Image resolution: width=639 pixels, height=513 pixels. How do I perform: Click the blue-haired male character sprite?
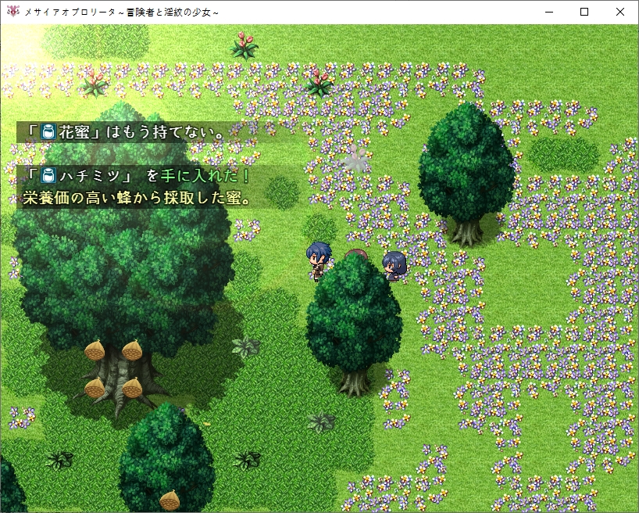pyautogui.click(x=319, y=261)
